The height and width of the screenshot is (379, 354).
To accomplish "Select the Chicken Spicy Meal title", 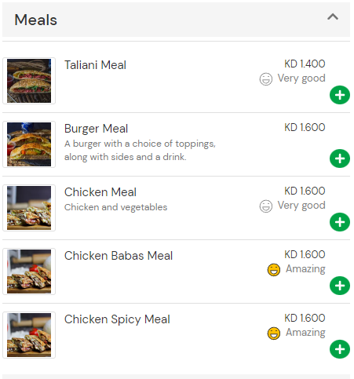I will tap(117, 319).
